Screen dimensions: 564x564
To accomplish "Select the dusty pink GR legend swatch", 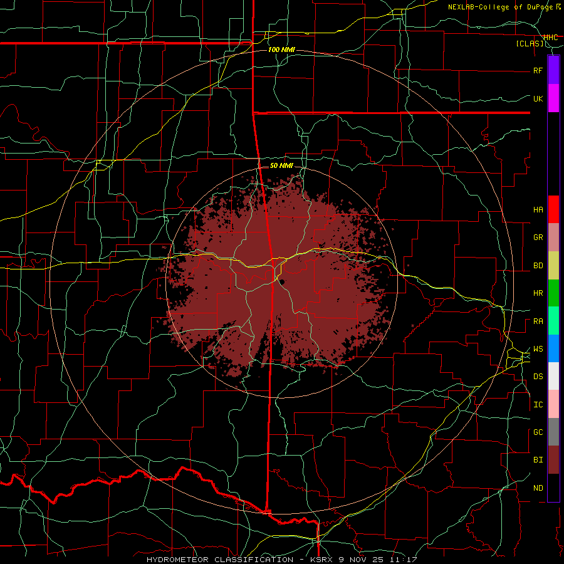I will click(x=553, y=238).
